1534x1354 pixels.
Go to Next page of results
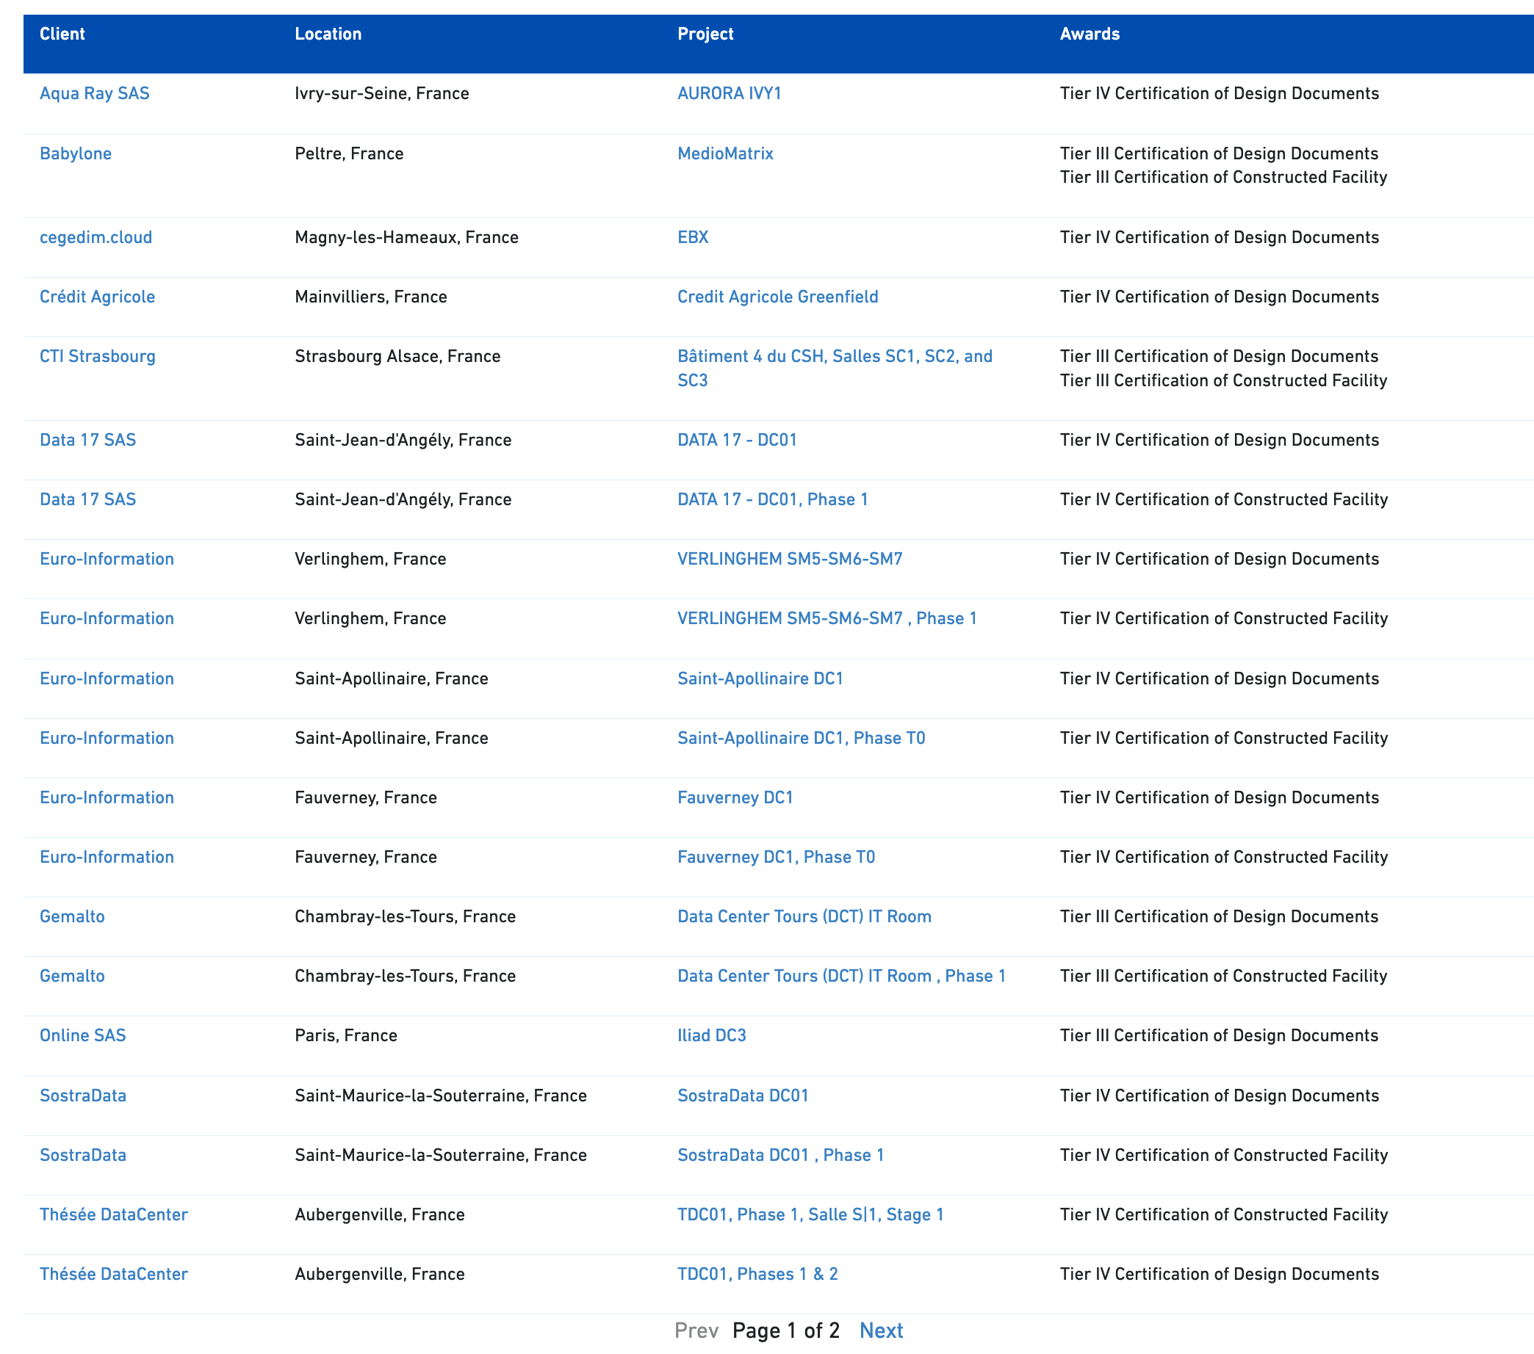pos(880,1331)
